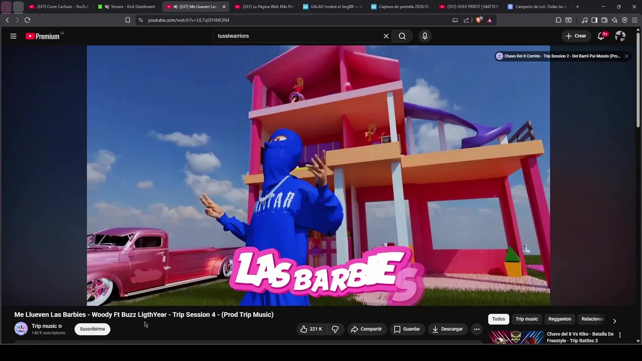Open the YouTube guide hamburger menu
The height and width of the screenshot is (361, 642).
coord(14,36)
